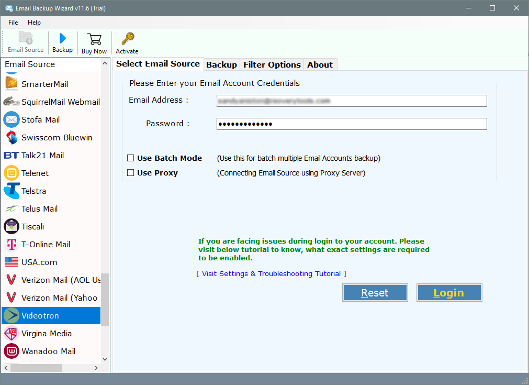The width and height of the screenshot is (529, 385).
Task: Choose the Swisscom Bluewin icon
Action: (x=12, y=137)
